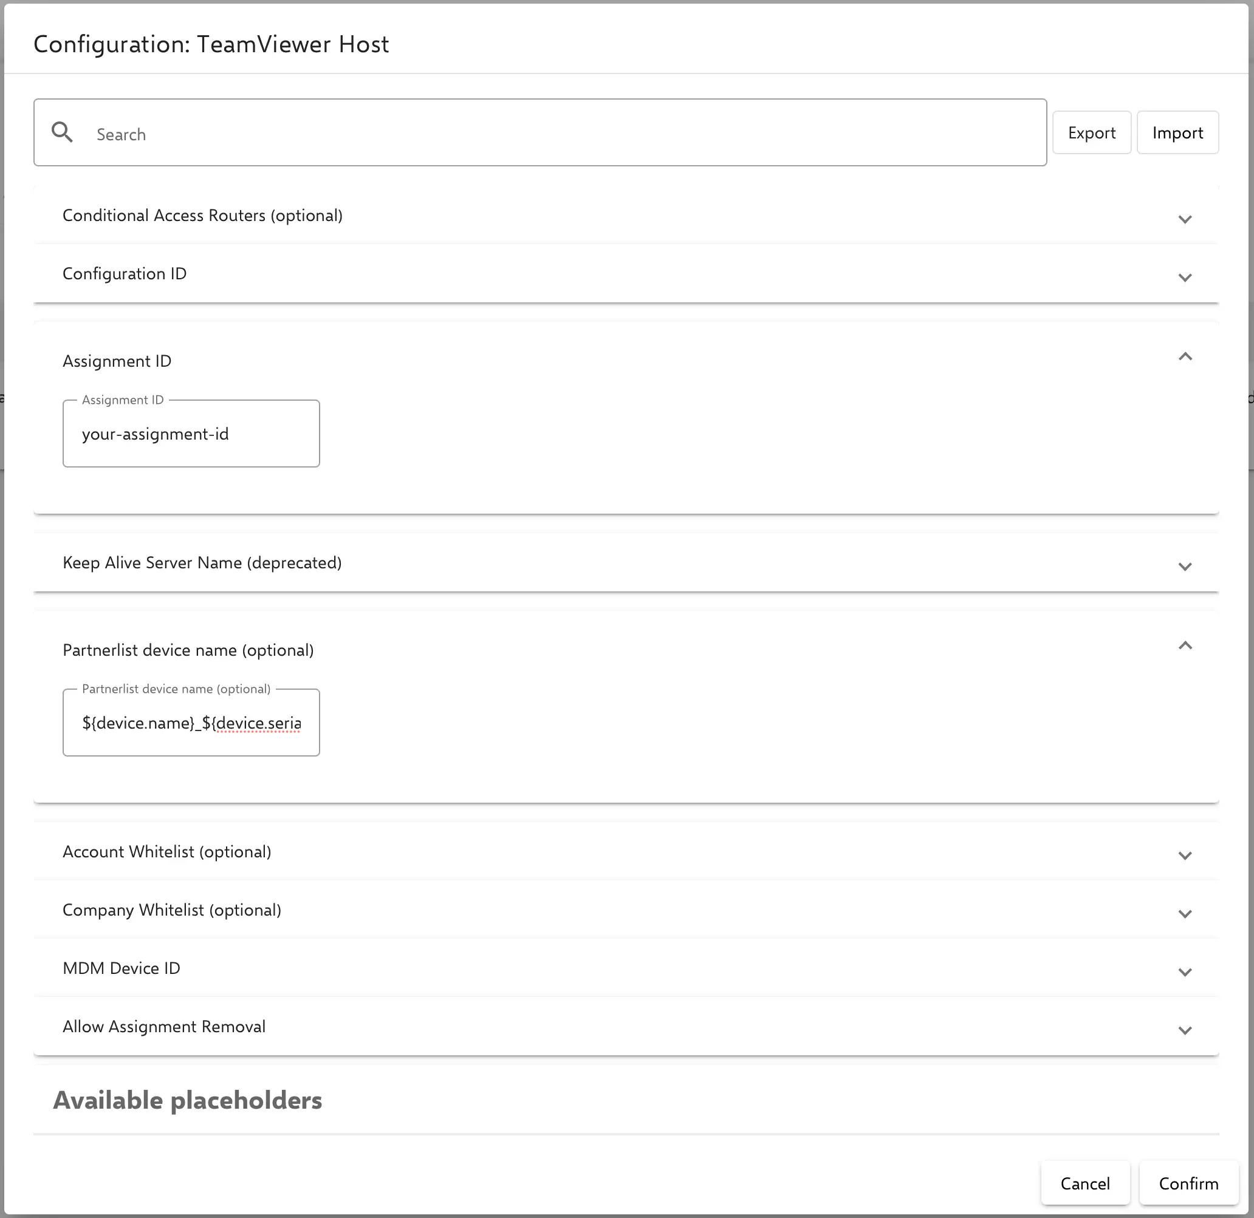Viewport: 1254px width, 1218px height.
Task: Expand the Account Whitelist section
Action: click(x=1185, y=856)
